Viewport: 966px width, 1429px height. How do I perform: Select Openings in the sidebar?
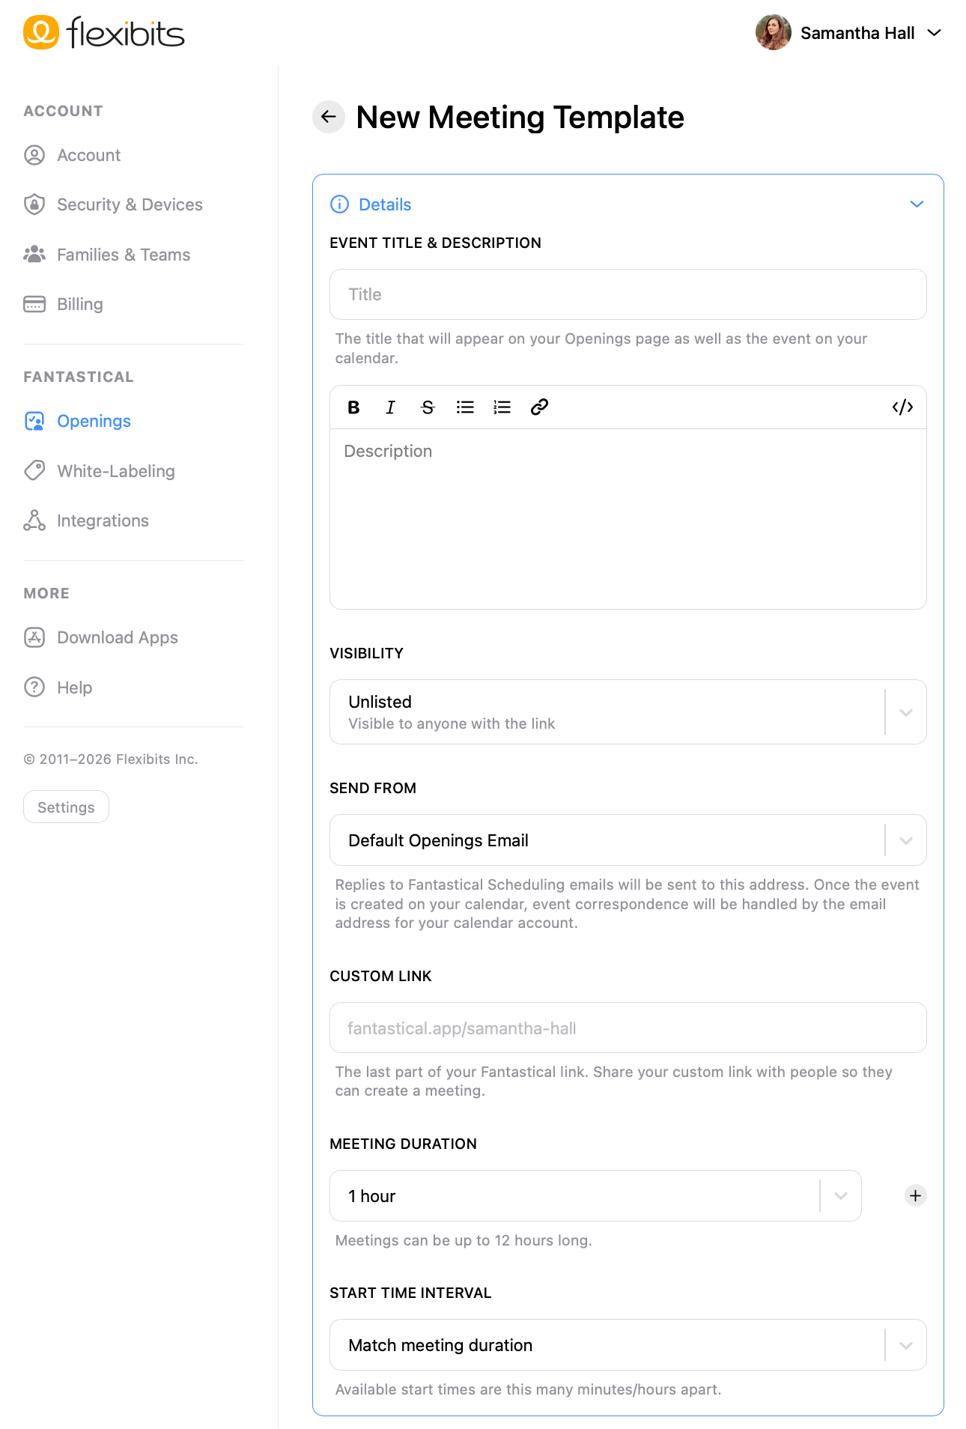pyautogui.click(x=77, y=421)
